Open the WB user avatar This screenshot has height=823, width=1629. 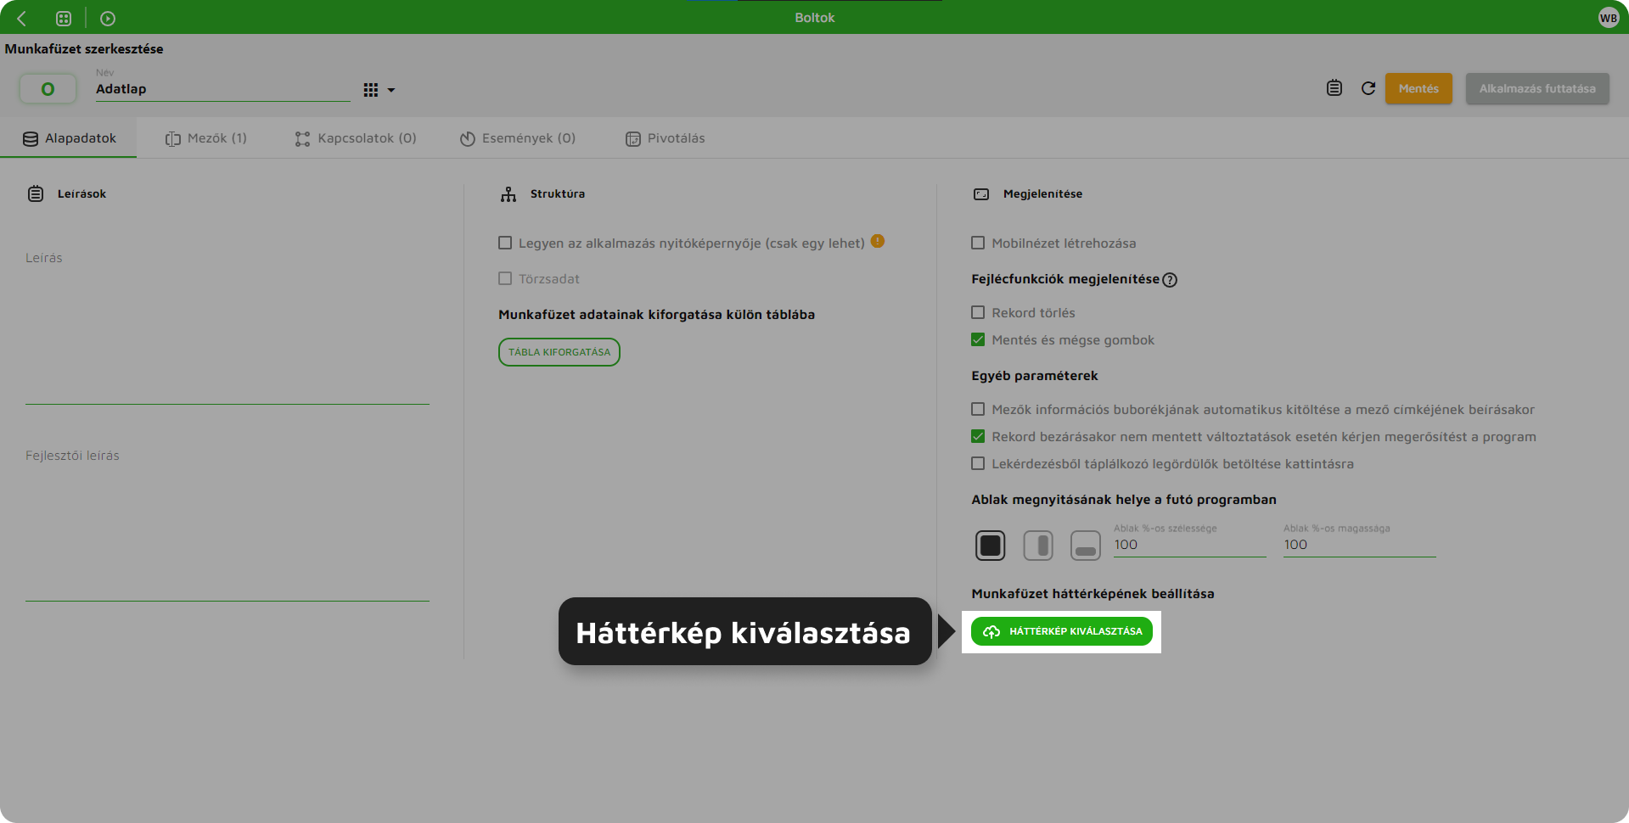(1608, 18)
